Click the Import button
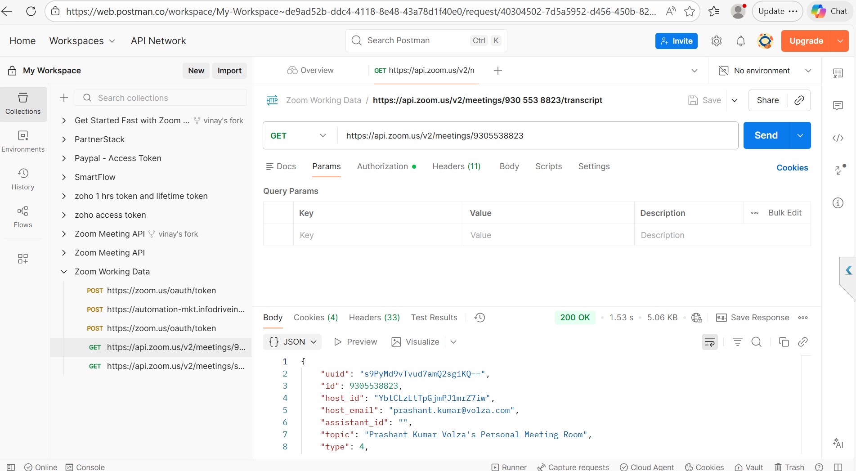This screenshot has width=856, height=471. tap(229, 71)
